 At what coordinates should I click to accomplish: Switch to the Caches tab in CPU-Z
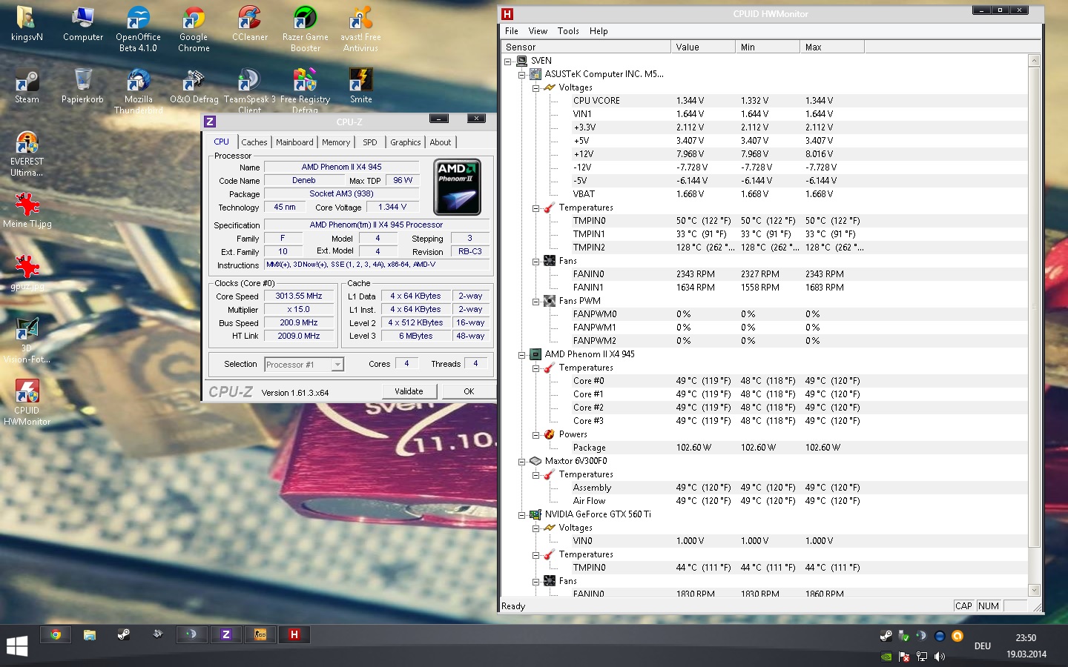pyautogui.click(x=254, y=142)
